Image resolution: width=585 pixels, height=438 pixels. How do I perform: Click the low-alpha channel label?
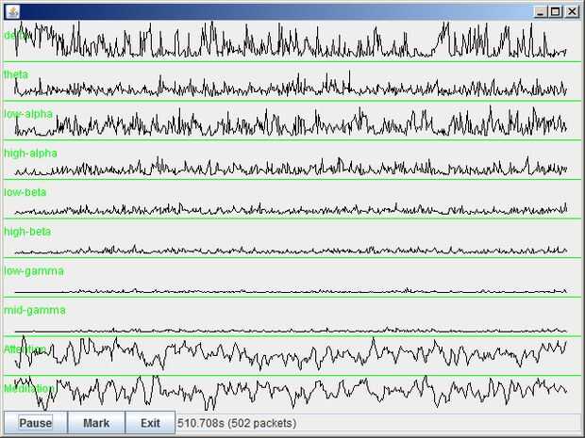tap(28, 114)
